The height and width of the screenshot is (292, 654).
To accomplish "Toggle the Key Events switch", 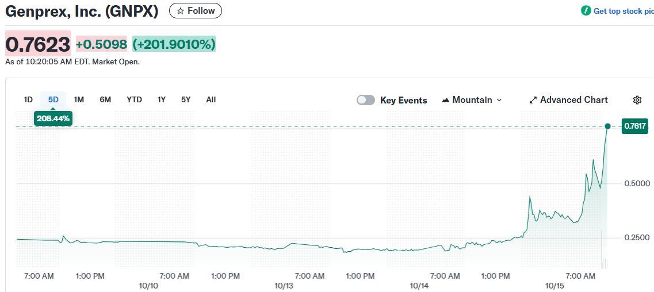I will [x=366, y=100].
